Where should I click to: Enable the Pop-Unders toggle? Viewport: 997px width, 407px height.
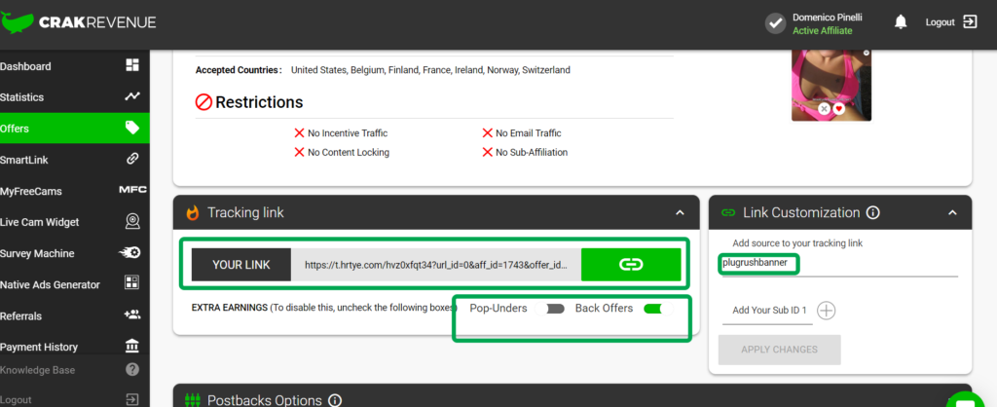(x=550, y=309)
